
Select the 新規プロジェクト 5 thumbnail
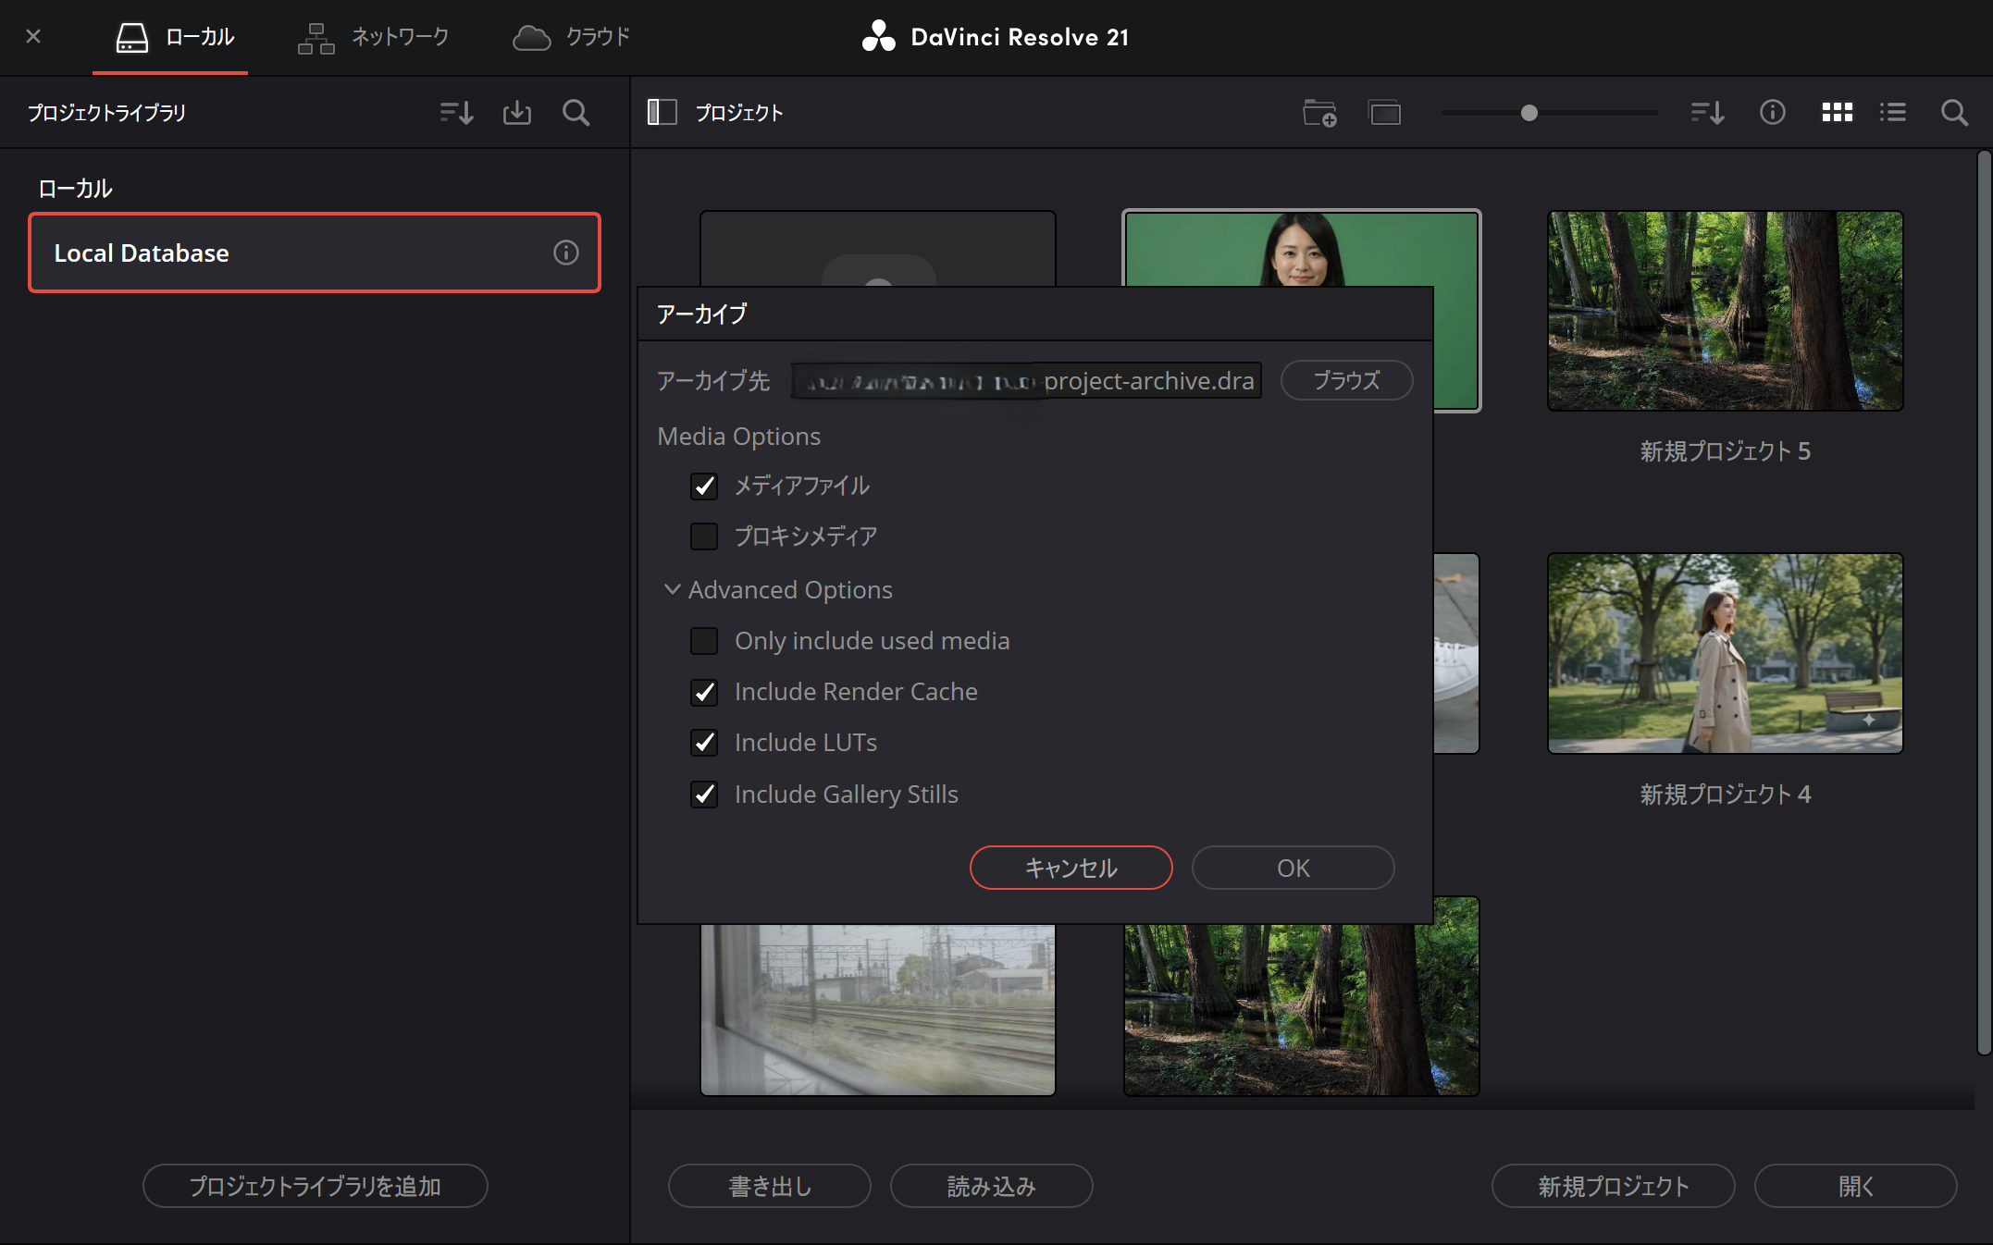click(1725, 311)
